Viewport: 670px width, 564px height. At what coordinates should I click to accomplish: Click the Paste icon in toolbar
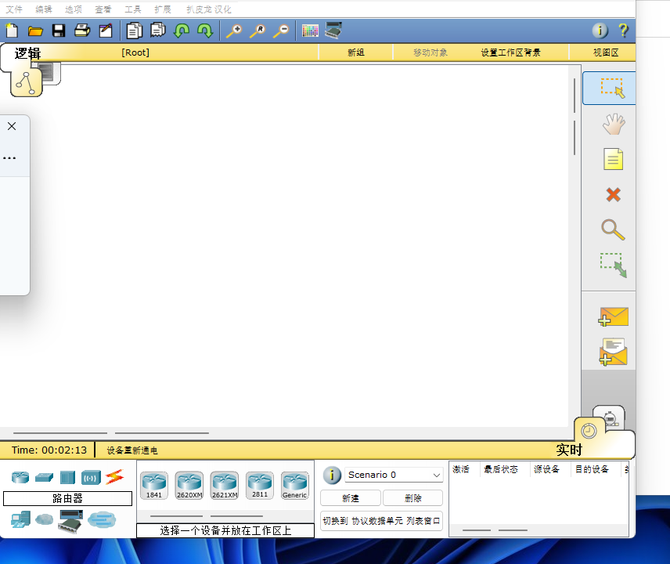tap(157, 31)
